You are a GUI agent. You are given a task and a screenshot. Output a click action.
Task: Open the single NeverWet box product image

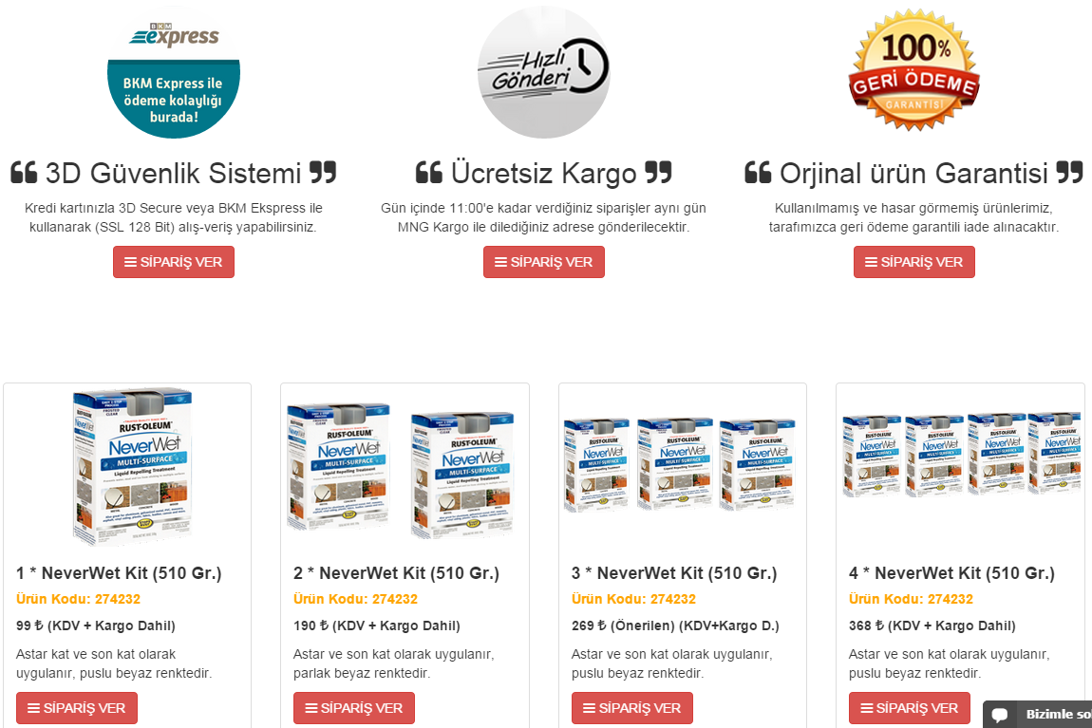tap(132, 467)
